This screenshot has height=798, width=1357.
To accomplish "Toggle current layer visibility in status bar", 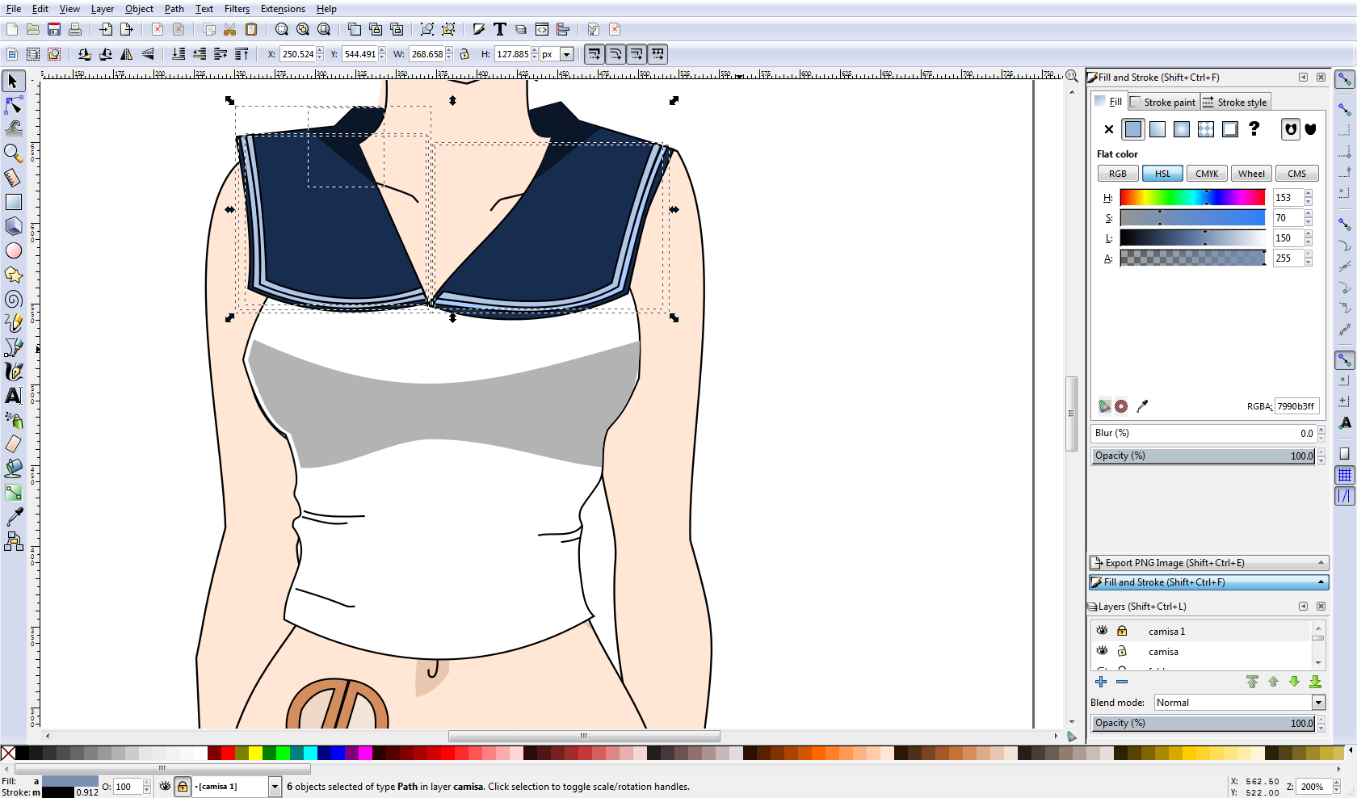I will [165, 787].
